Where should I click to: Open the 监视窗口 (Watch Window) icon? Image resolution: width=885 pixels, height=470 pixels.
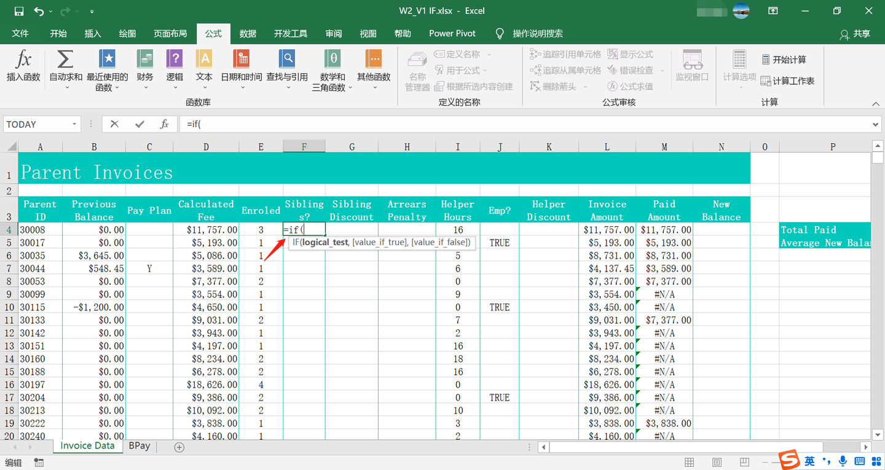tap(693, 69)
